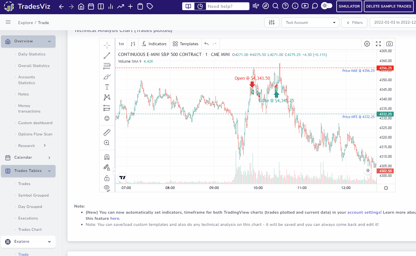Select the trend line drawing tool

click(107, 56)
